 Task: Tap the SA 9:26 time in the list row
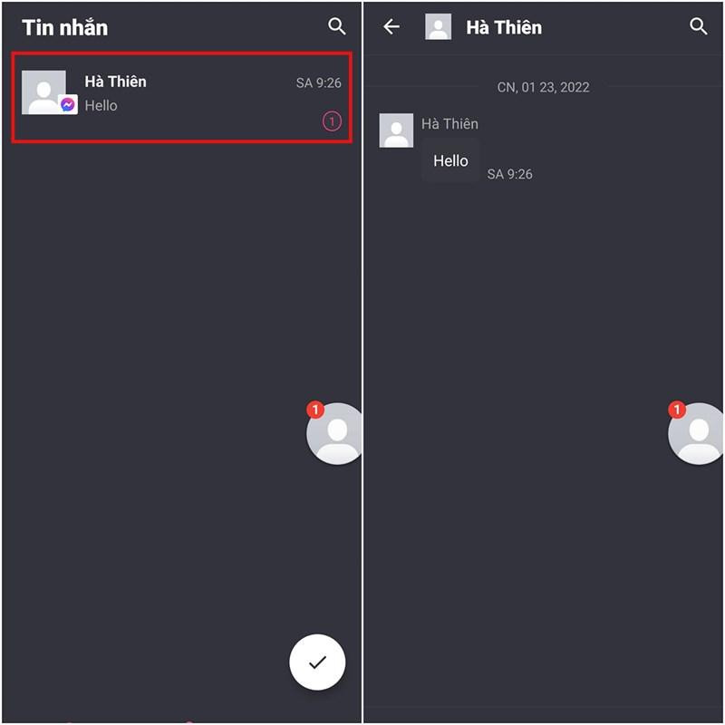(319, 82)
